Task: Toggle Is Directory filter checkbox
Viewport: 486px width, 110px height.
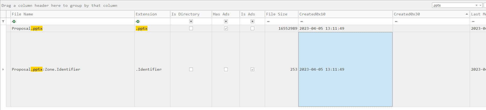Action: tap(191, 21)
